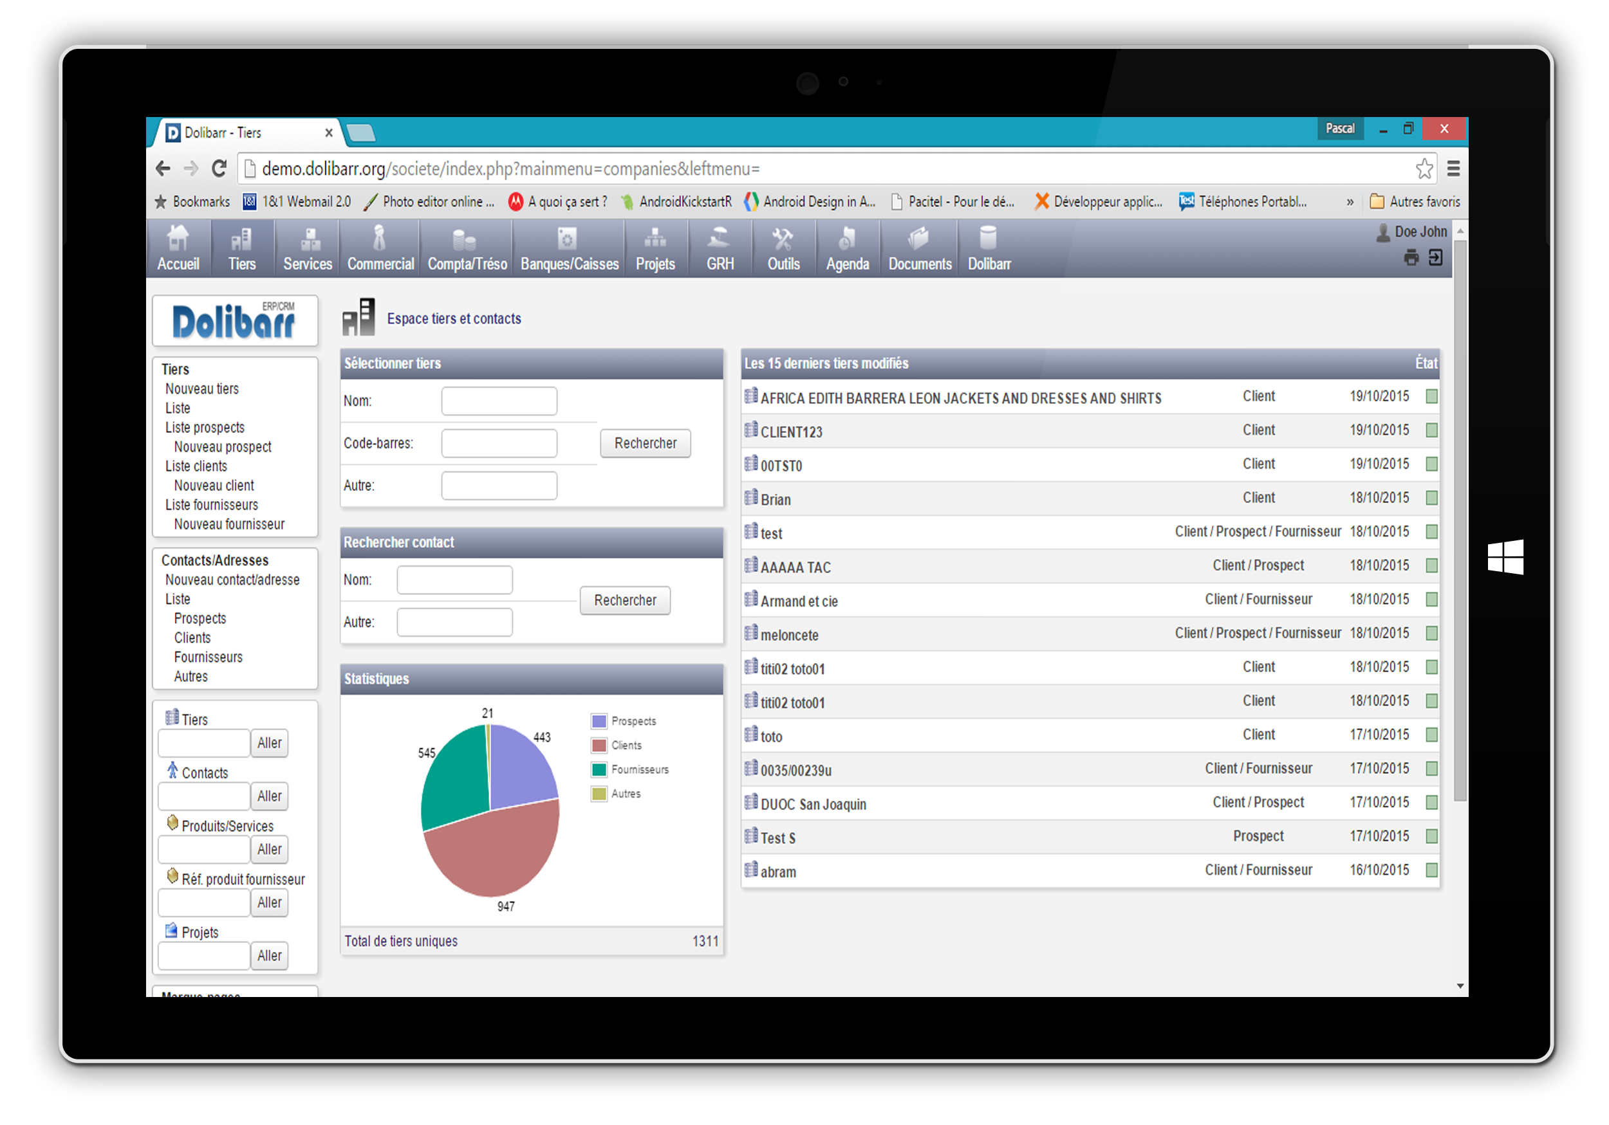Click the Agenda module icon
This screenshot has height=1125, width=1609.
pos(846,239)
